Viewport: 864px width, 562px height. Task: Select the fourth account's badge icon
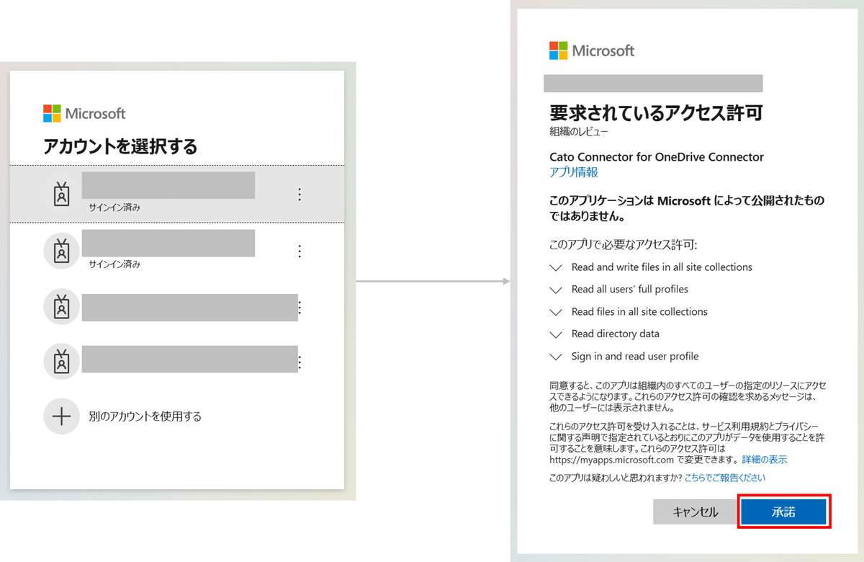pyautogui.click(x=62, y=362)
